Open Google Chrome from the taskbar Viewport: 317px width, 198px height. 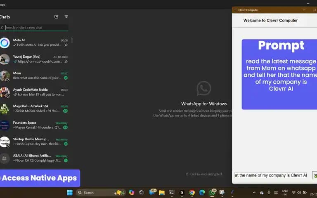tap(192, 193)
